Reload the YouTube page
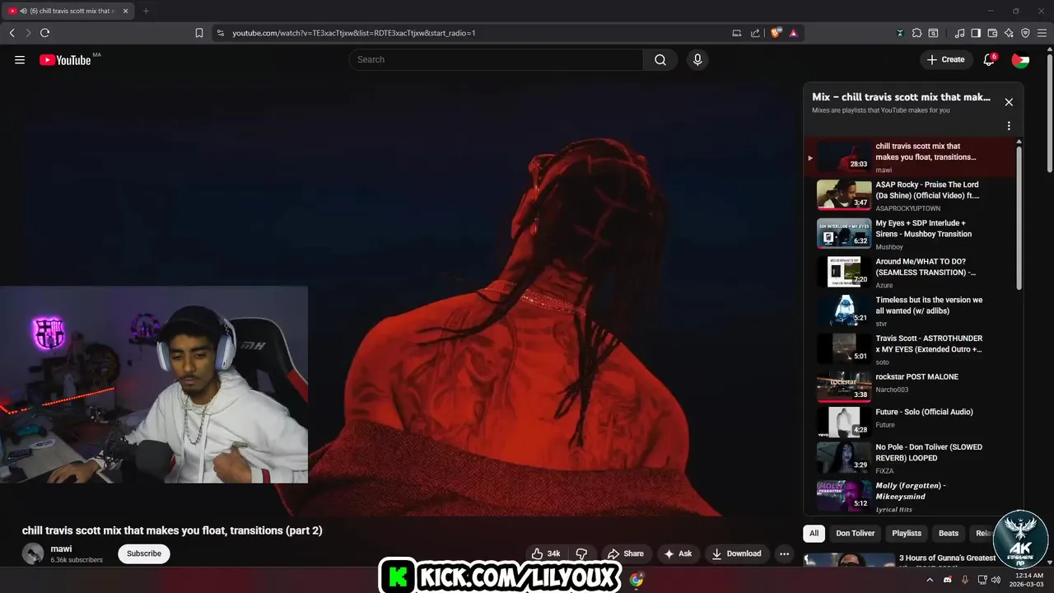Viewport: 1054px width, 593px height. click(x=44, y=33)
